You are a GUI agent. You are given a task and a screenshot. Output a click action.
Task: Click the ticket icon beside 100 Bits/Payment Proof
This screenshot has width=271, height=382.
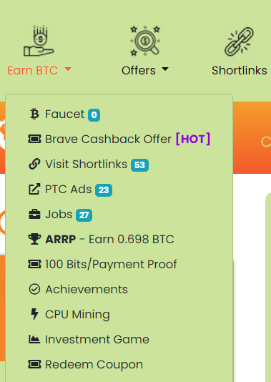click(34, 264)
